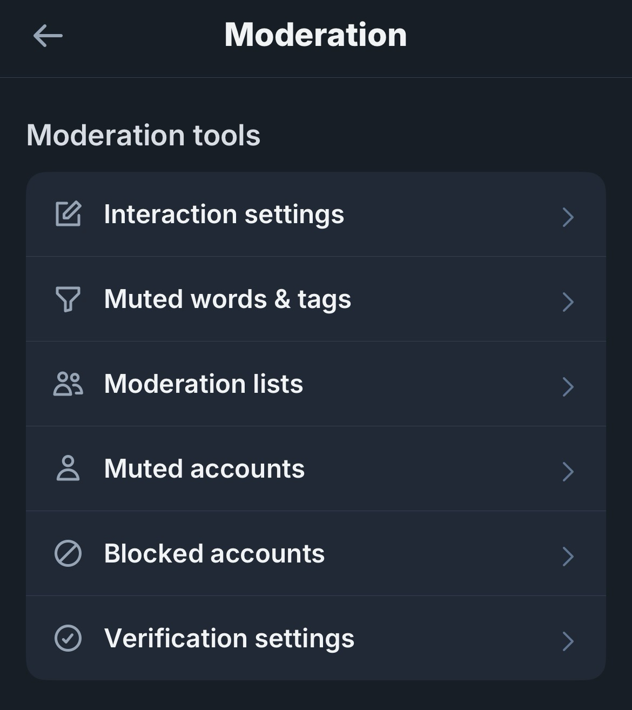View Blocked accounts list
Image resolution: width=632 pixels, height=710 pixels.
click(214, 553)
